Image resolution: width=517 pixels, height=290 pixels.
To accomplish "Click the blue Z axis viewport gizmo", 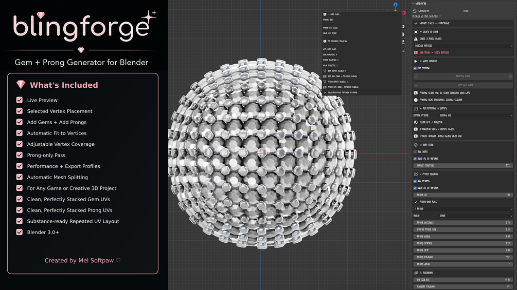I will click(395, 5).
